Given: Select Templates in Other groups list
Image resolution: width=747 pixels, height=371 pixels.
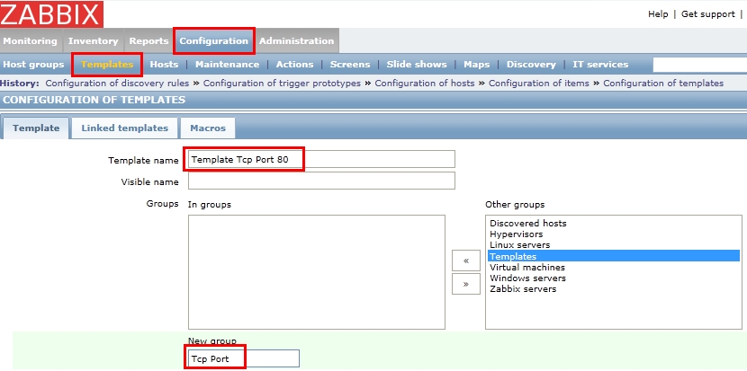Looking at the screenshot, I should [x=614, y=256].
